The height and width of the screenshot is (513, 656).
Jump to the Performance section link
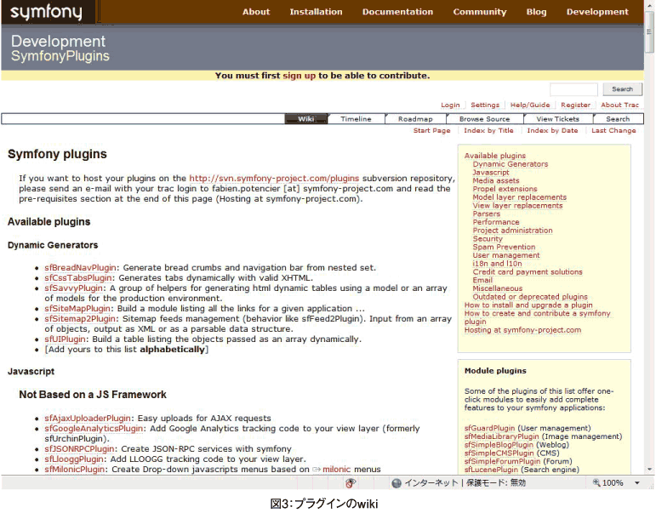tap(496, 222)
